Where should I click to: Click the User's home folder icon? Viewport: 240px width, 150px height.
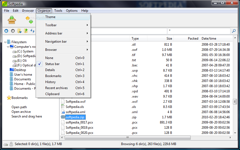click(12, 75)
